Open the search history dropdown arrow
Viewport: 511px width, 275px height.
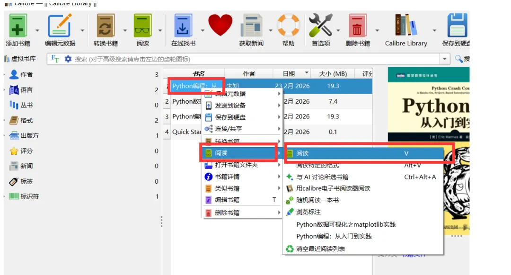444,59
